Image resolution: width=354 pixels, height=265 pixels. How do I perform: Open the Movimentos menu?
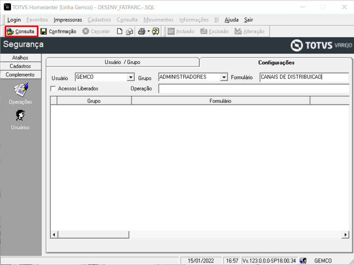pyautogui.click(x=158, y=20)
